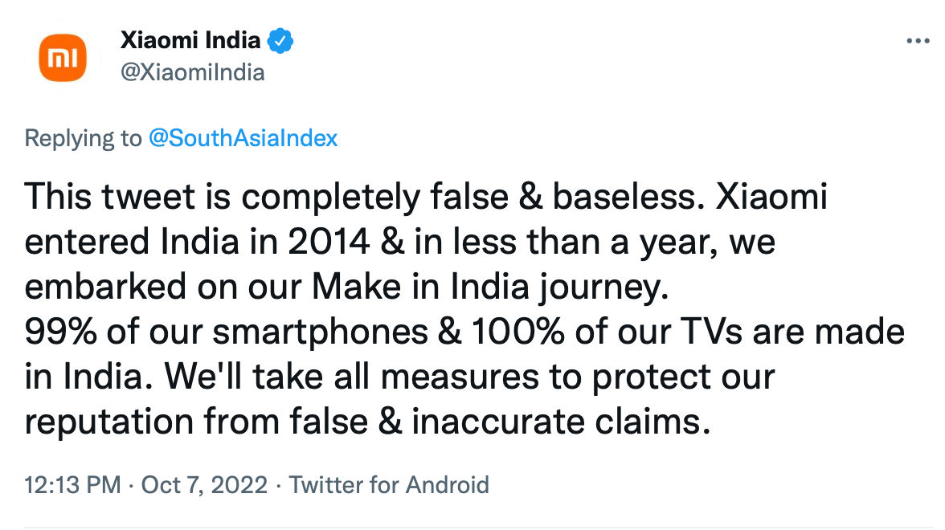
Task: Click the "Make in India journey" phrase
Action: pyautogui.click(x=490, y=287)
